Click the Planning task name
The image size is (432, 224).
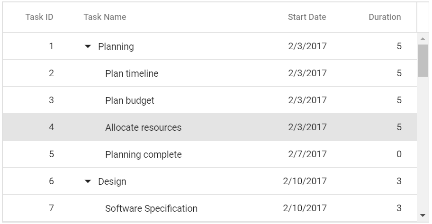point(116,46)
